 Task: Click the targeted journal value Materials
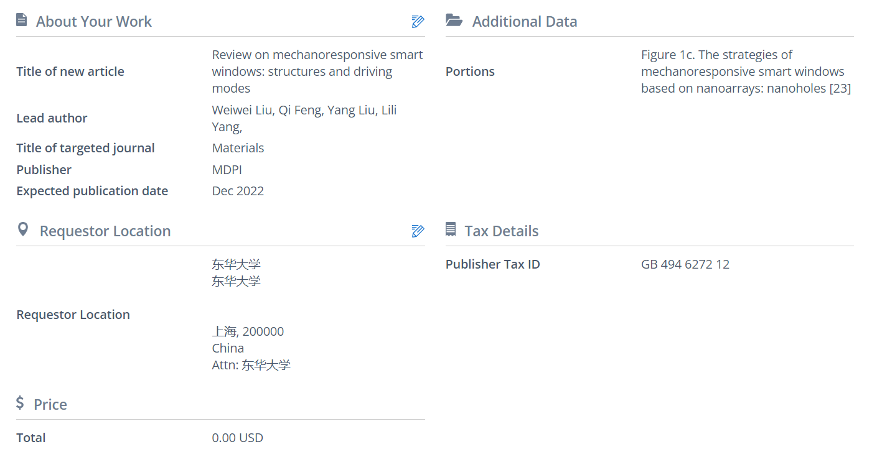(238, 148)
